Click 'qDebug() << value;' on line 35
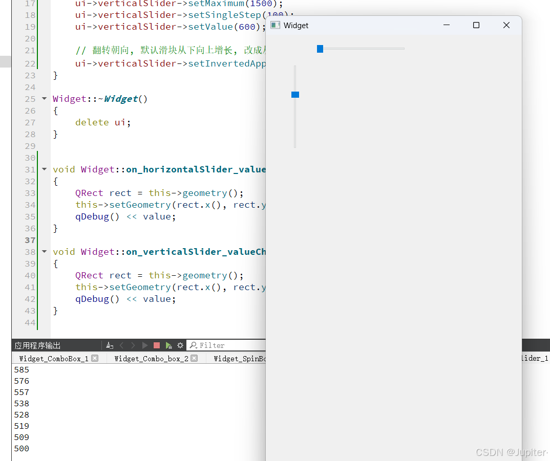This screenshot has width=550, height=461. click(x=125, y=216)
